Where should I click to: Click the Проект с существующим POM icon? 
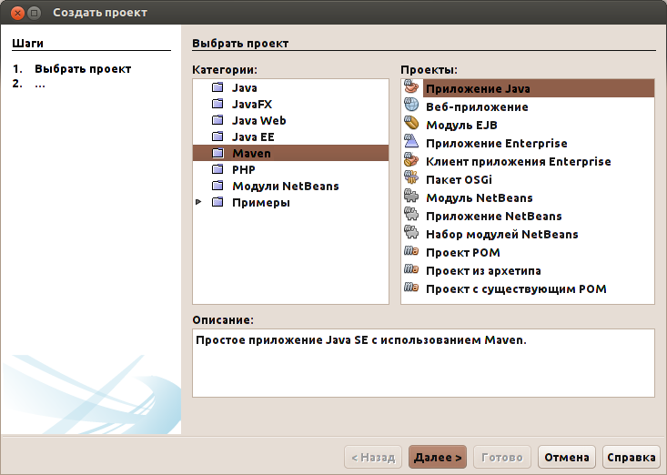pos(411,288)
